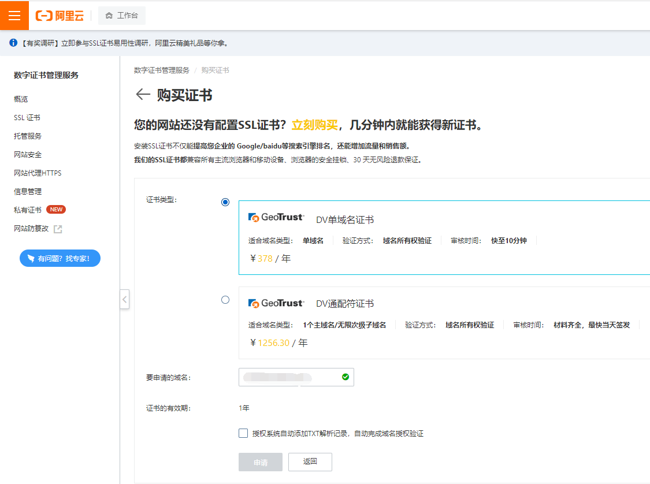Click the info icon in survey banner

[13, 43]
